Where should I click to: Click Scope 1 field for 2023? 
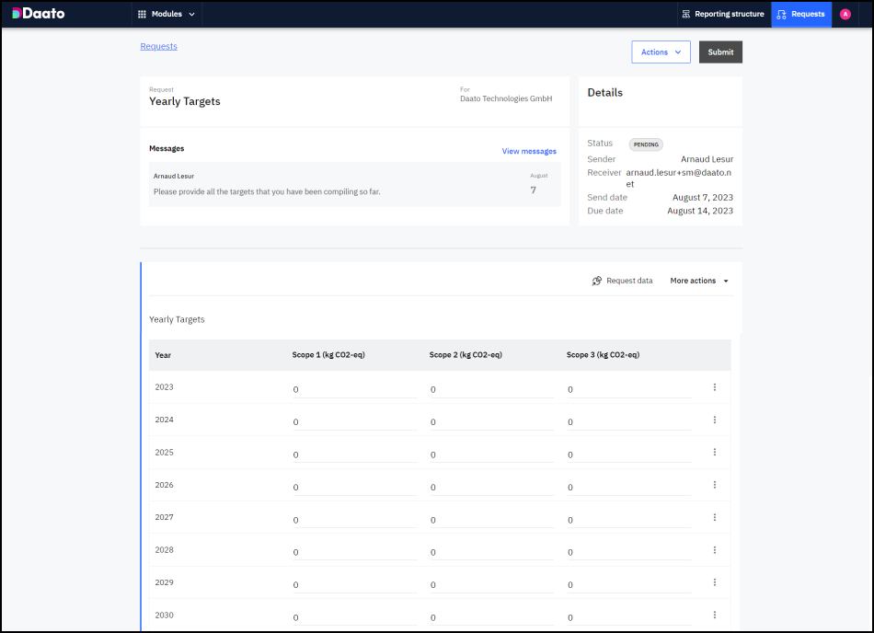pyautogui.click(x=354, y=389)
